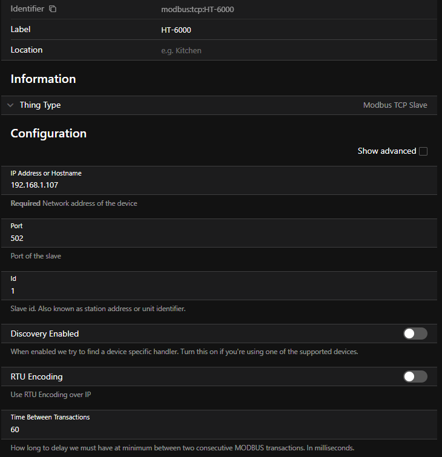Image resolution: width=442 pixels, height=457 pixels.
Task: Click the Information section heading
Action: [43, 79]
